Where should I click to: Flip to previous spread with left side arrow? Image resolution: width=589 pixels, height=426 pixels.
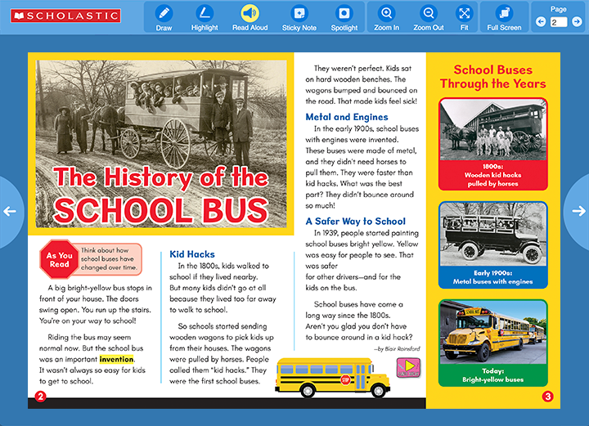point(10,211)
